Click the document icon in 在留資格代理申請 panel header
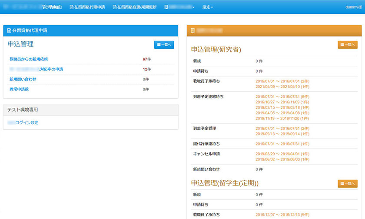365x219 pixels. click(x=9, y=31)
